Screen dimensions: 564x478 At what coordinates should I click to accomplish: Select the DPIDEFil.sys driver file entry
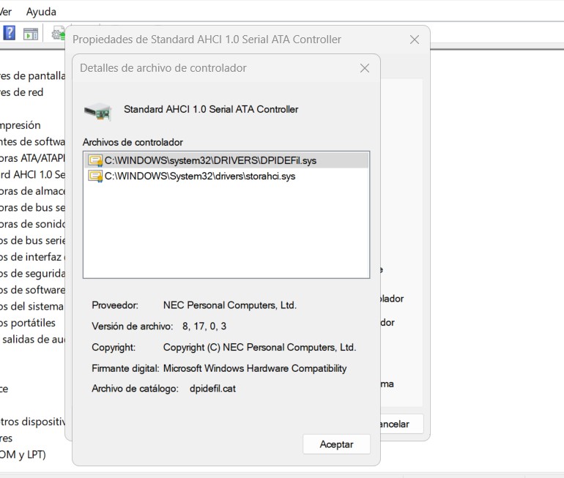coord(226,160)
